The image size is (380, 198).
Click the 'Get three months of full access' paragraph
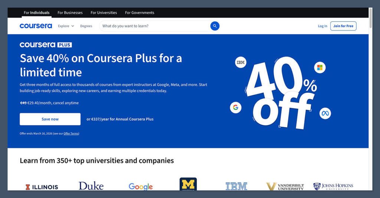(114, 88)
